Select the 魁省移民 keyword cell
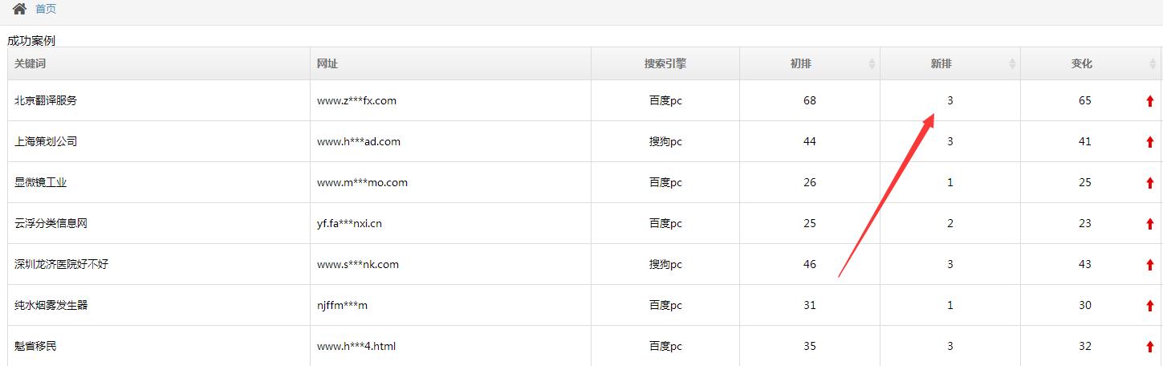The height and width of the screenshot is (366, 1163). pos(159,346)
